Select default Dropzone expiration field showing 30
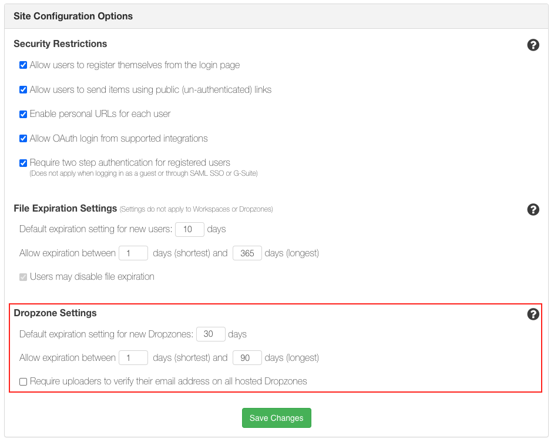 point(210,334)
